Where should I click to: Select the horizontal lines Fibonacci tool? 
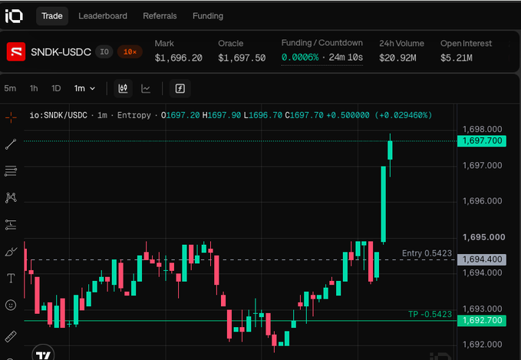tap(11, 171)
